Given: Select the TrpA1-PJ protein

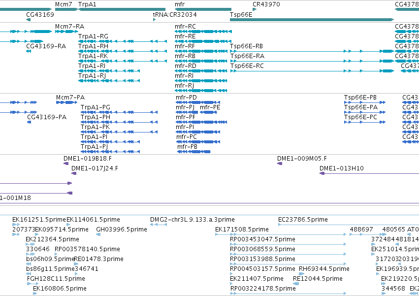Looking at the screenshot, I should pyautogui.click(x=110, y=152).
